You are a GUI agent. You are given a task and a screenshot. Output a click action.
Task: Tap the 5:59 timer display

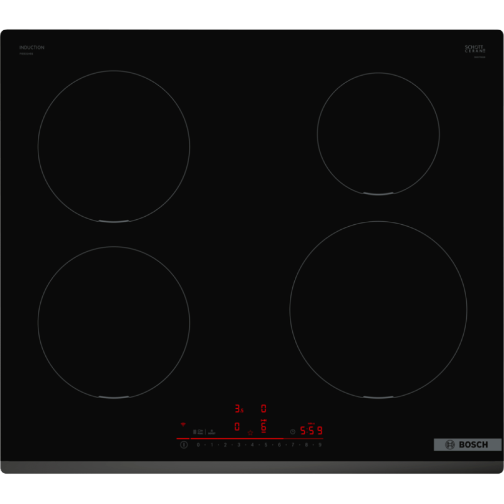point(311,431)
